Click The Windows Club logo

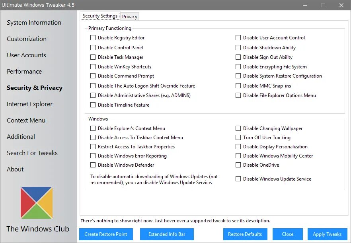[x=37, y=203]
